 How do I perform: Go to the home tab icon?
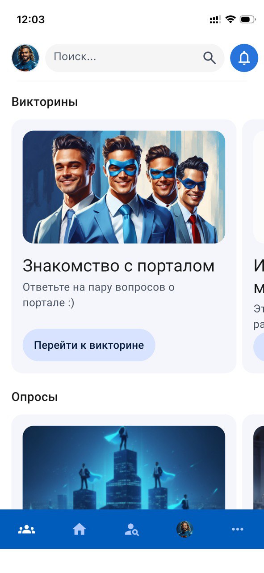[79, 530]
